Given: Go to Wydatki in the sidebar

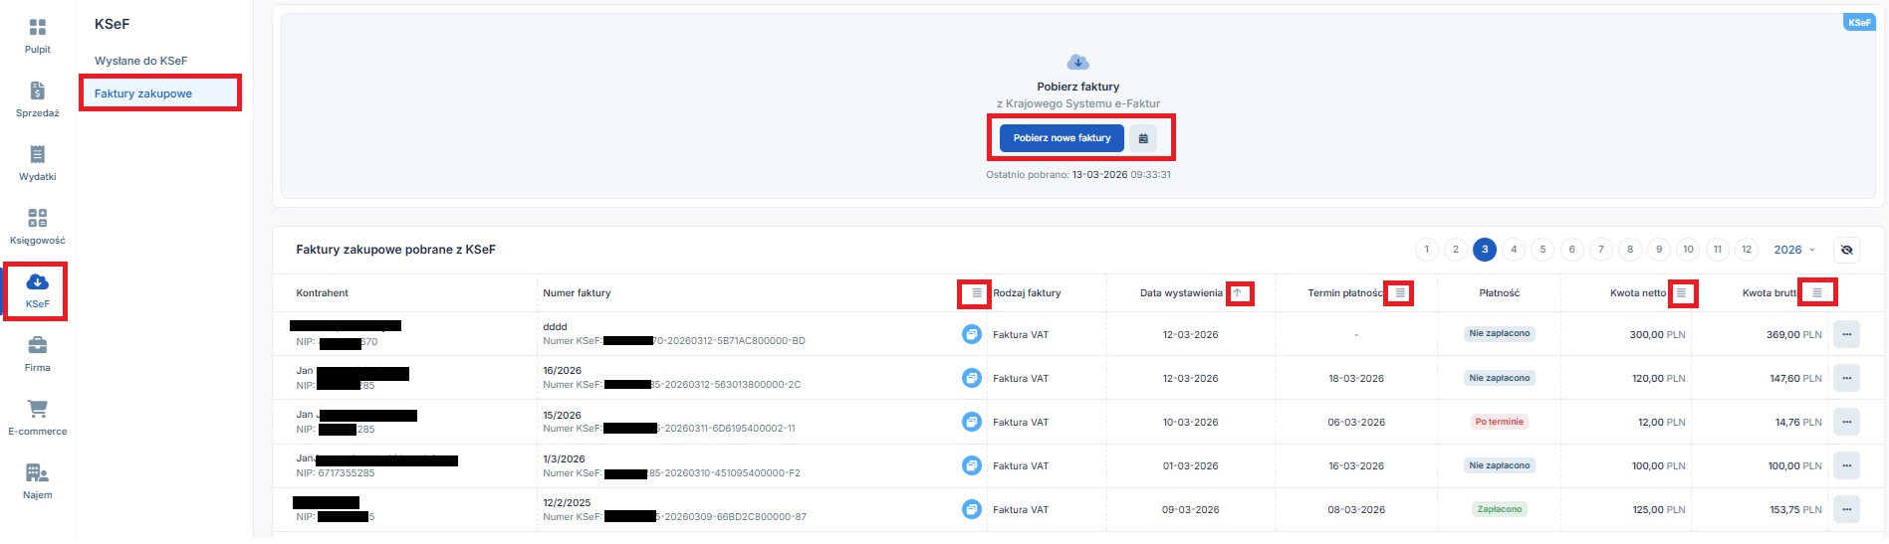Looking at the screenshot, I should pyautogui.click(x=37, y=155).
